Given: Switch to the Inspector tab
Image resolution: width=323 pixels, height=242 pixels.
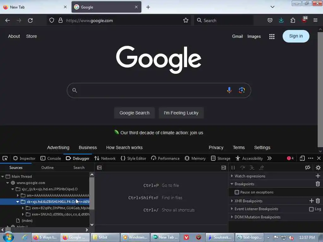Looking at the screenshot, I should (x=24, y=158).
